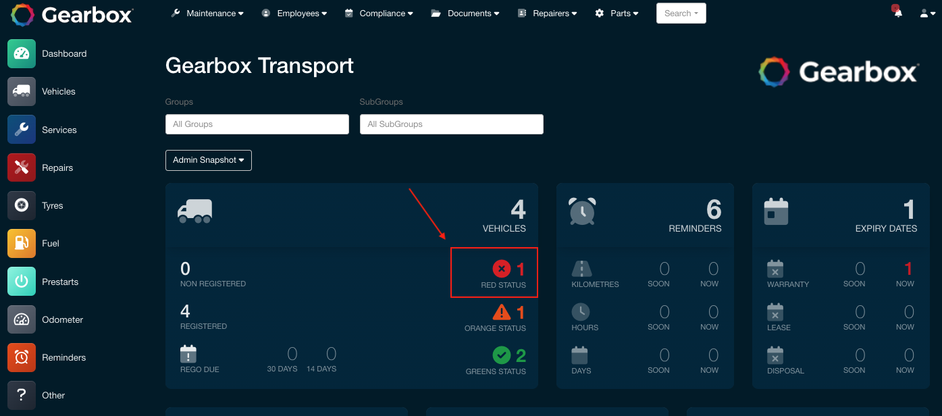Go to Prestarts label in sidebar
The height and width of the screenshot is (416, 942).
point(60,282)
